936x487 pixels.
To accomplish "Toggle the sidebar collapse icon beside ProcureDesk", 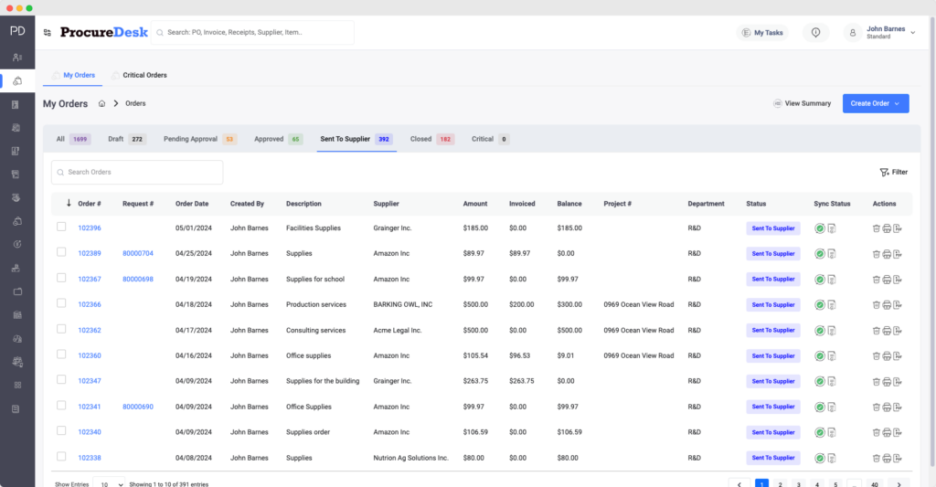I will (x=48, y=33).
